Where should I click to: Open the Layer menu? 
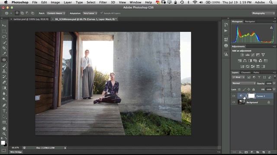68,2
